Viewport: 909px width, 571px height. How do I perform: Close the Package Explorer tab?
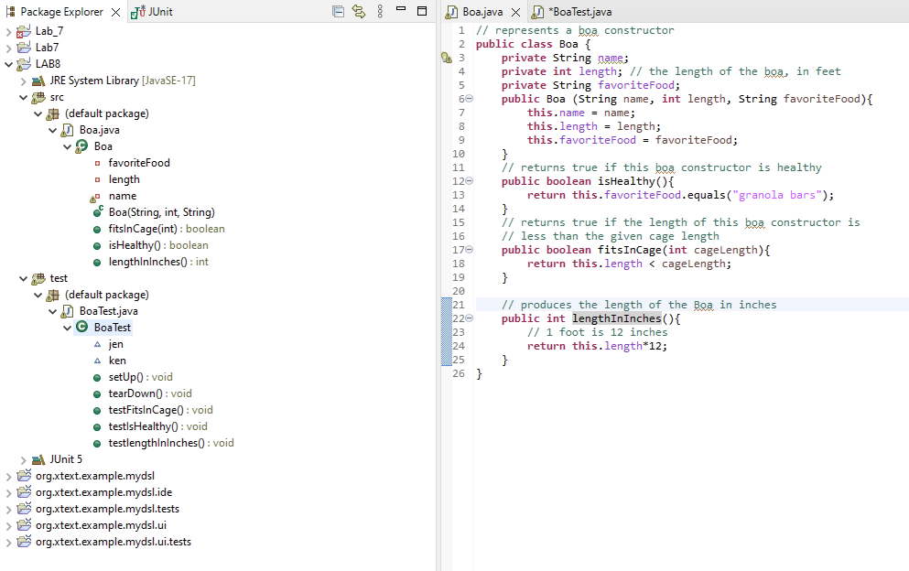[x=116, y=12]
